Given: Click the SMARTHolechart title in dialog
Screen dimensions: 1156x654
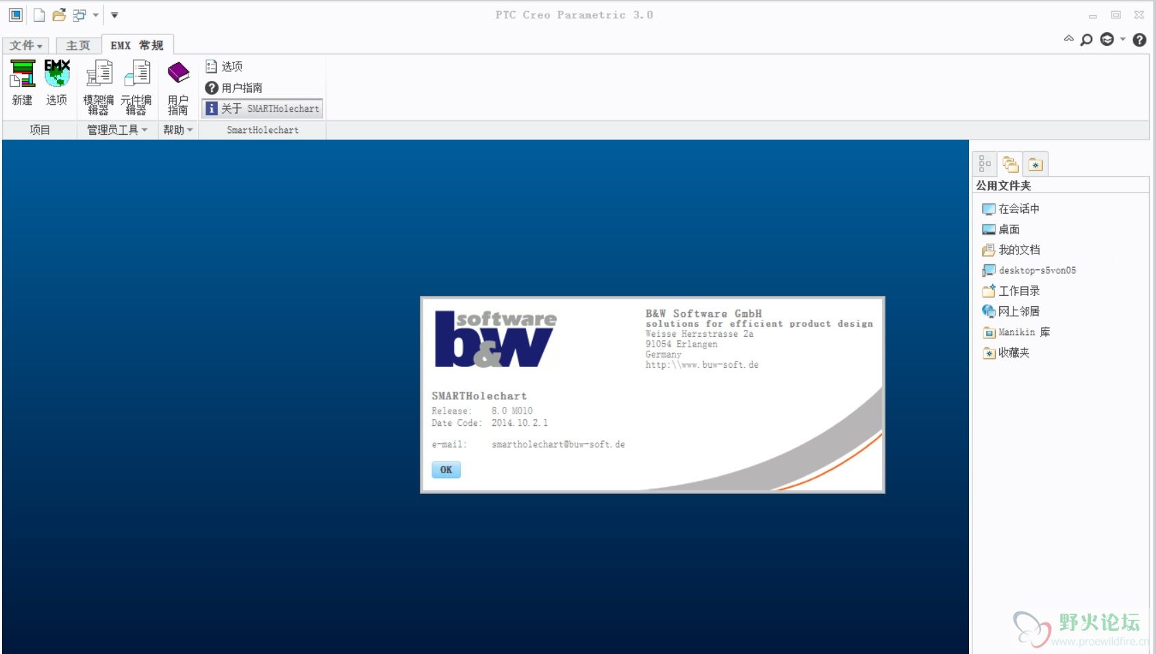Looking at the screenshot, I should click(x=479, y=396).
